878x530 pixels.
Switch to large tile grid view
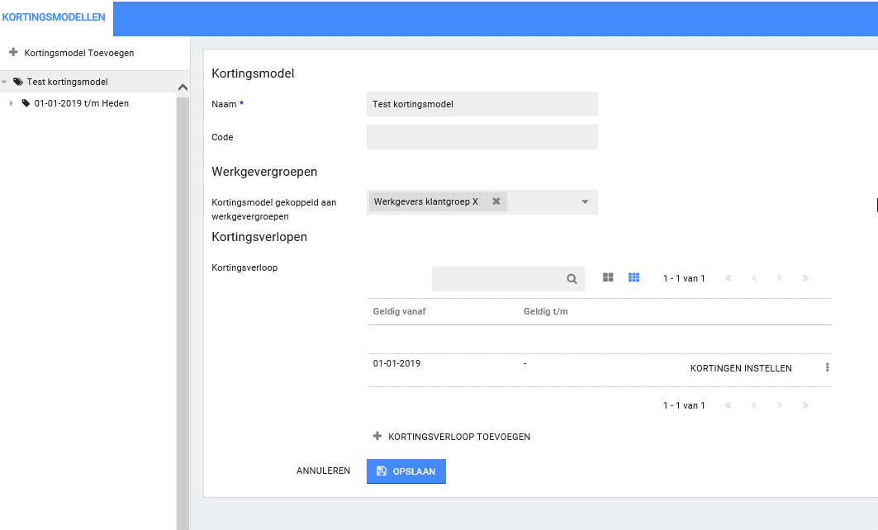(608, 278)
